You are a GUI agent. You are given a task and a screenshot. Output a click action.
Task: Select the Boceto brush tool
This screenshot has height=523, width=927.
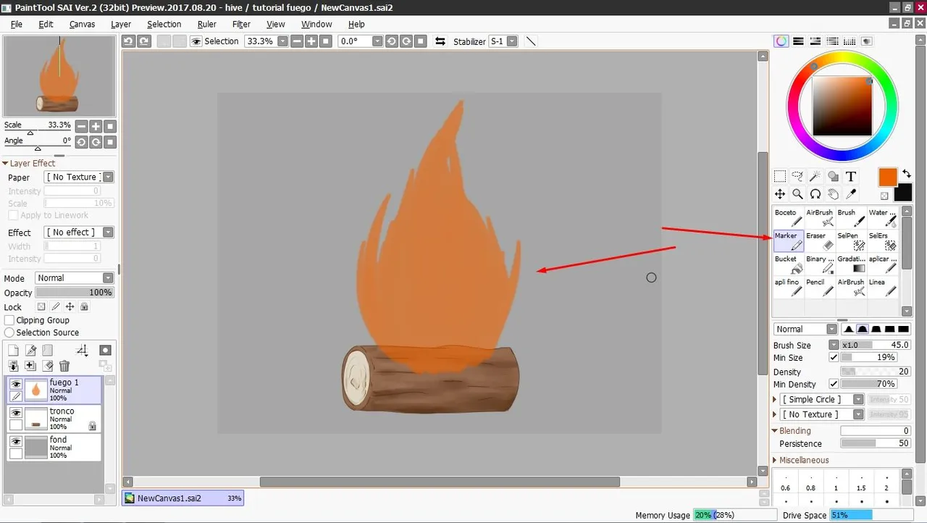click(789, 217)
